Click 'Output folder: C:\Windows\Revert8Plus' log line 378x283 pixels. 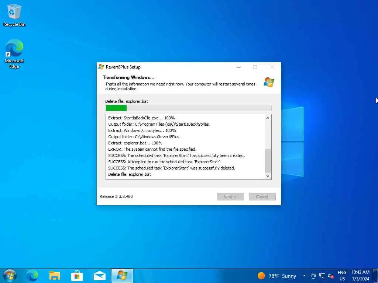point(144,137)
